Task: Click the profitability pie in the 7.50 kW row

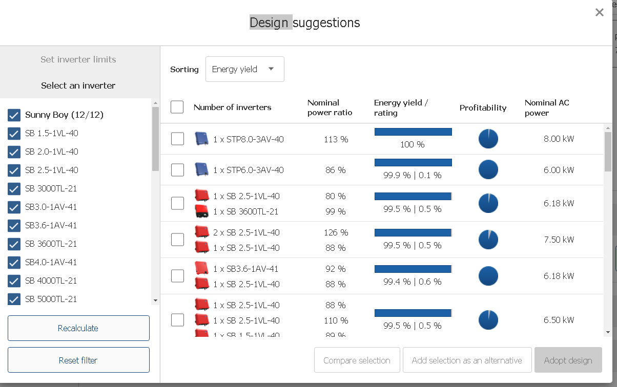Action: (488, 240)
